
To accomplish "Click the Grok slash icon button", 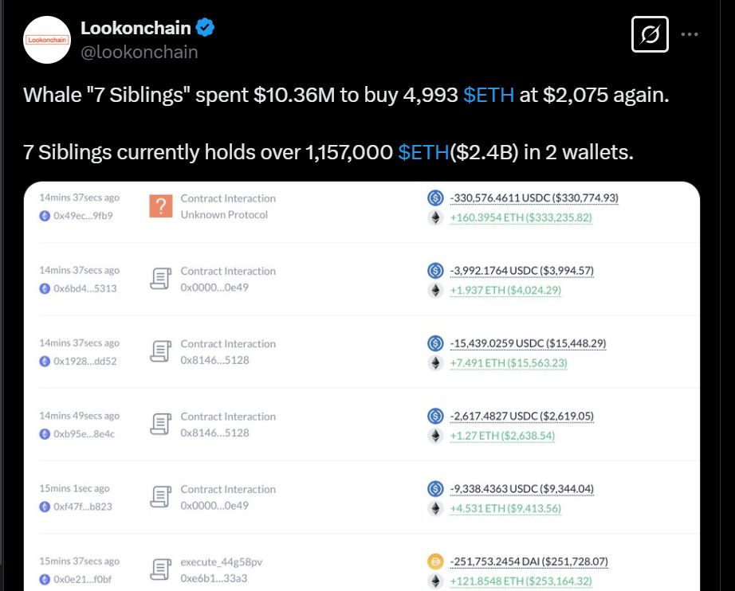I will coord(650,34).
